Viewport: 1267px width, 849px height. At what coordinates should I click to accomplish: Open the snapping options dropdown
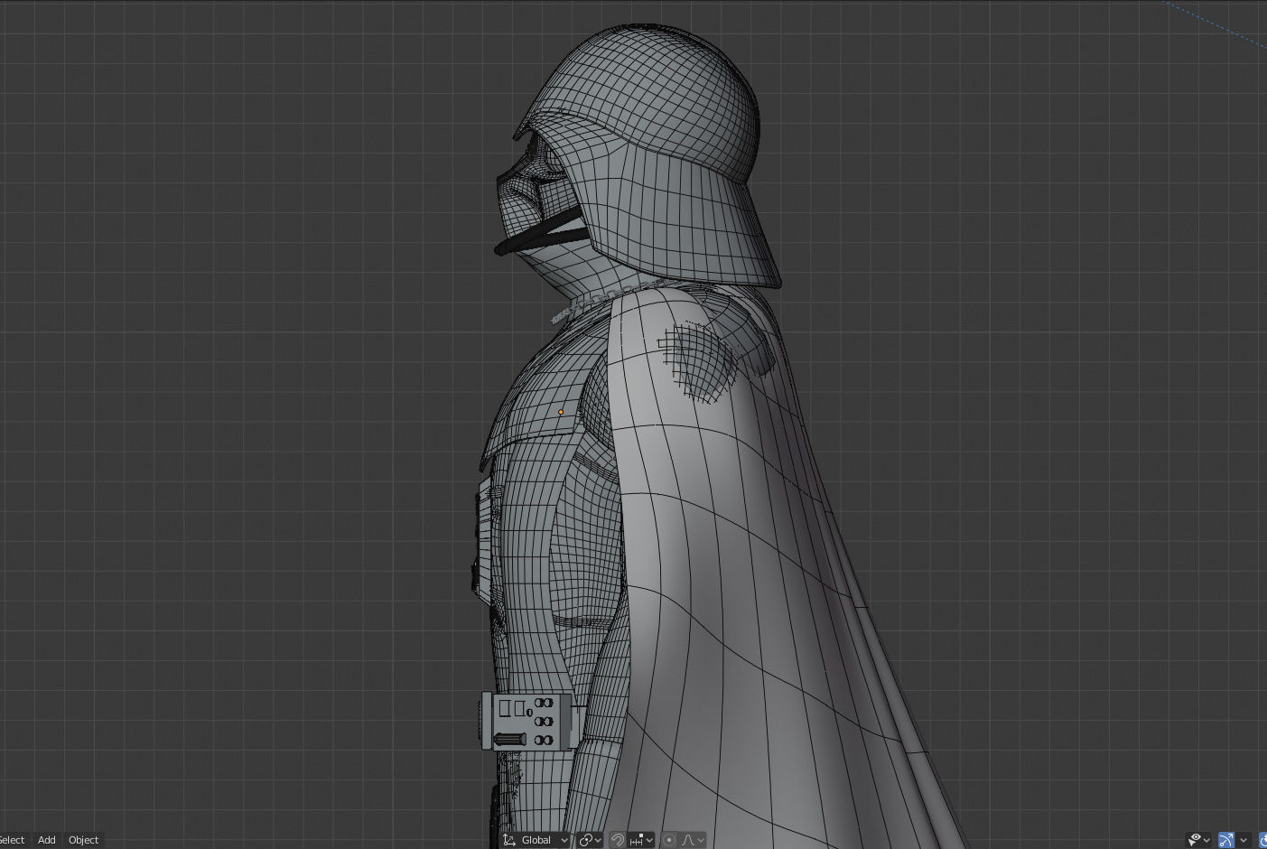click(x=641, y=840)
